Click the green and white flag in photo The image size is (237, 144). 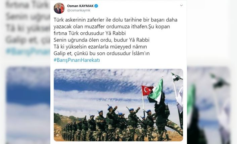coord(156,92)
